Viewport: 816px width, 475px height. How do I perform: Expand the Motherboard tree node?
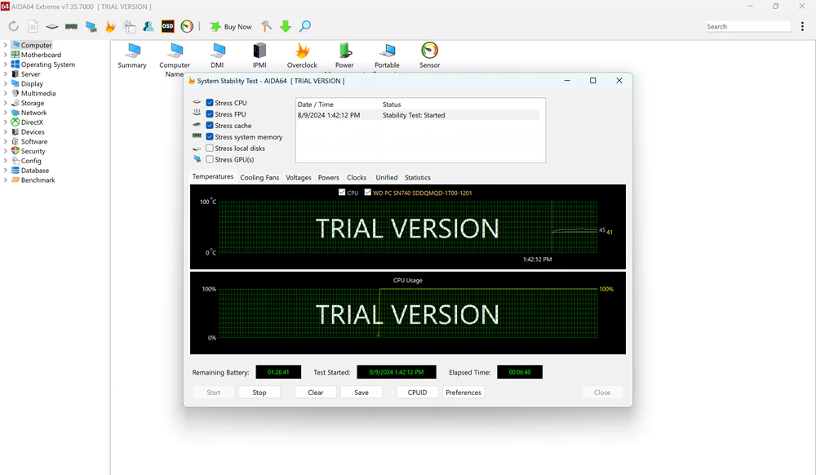pyautogui.click(x=5, y=55)
